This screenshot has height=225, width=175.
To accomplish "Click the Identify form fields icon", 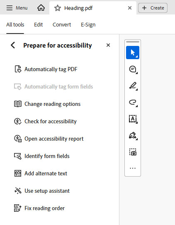I will click(18, 156).
